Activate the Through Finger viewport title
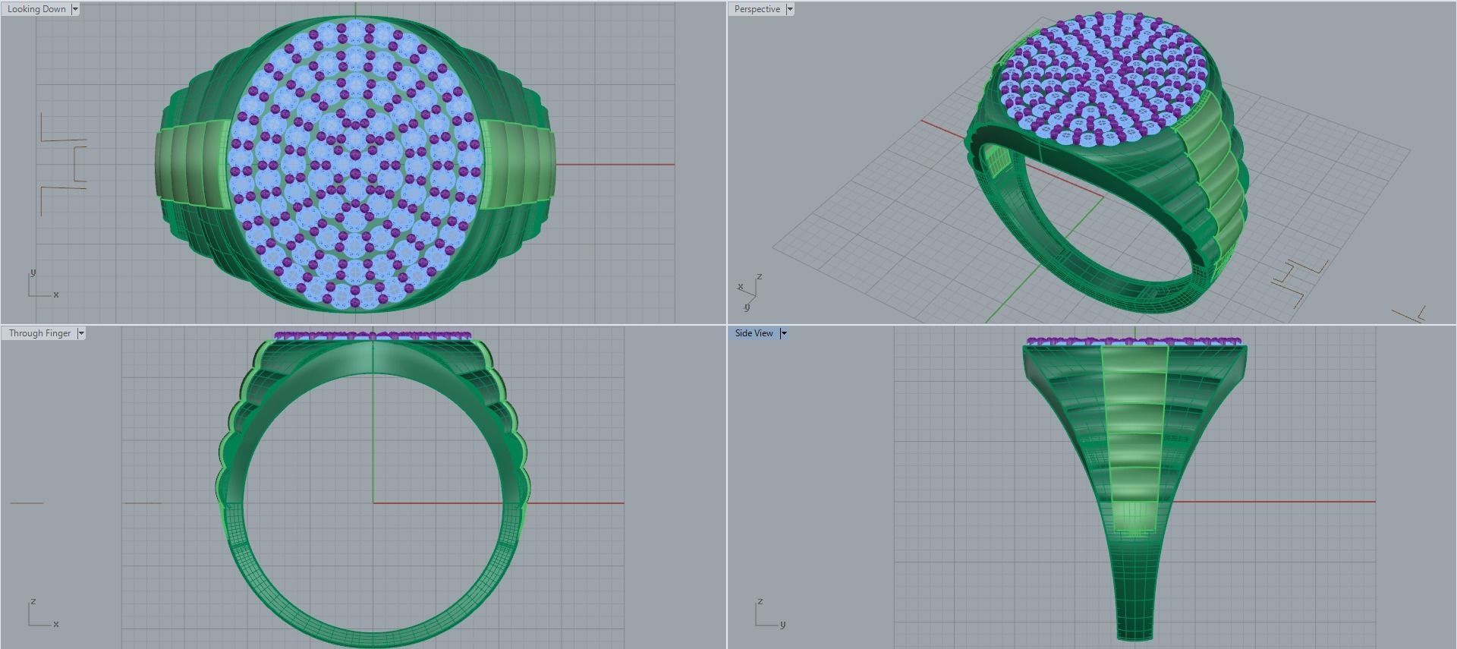The width and height of the screenshot is (1457, 649). (39, 333)
